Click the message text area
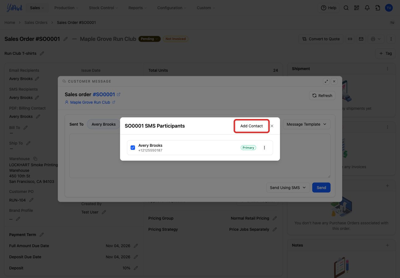 tap(200, 156)
